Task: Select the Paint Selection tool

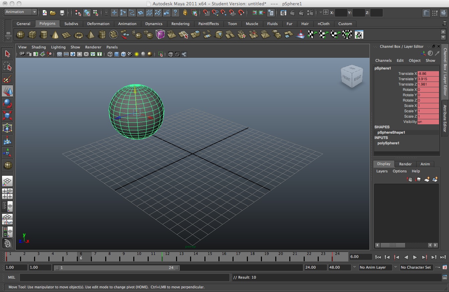Action: tap(7, 79)
